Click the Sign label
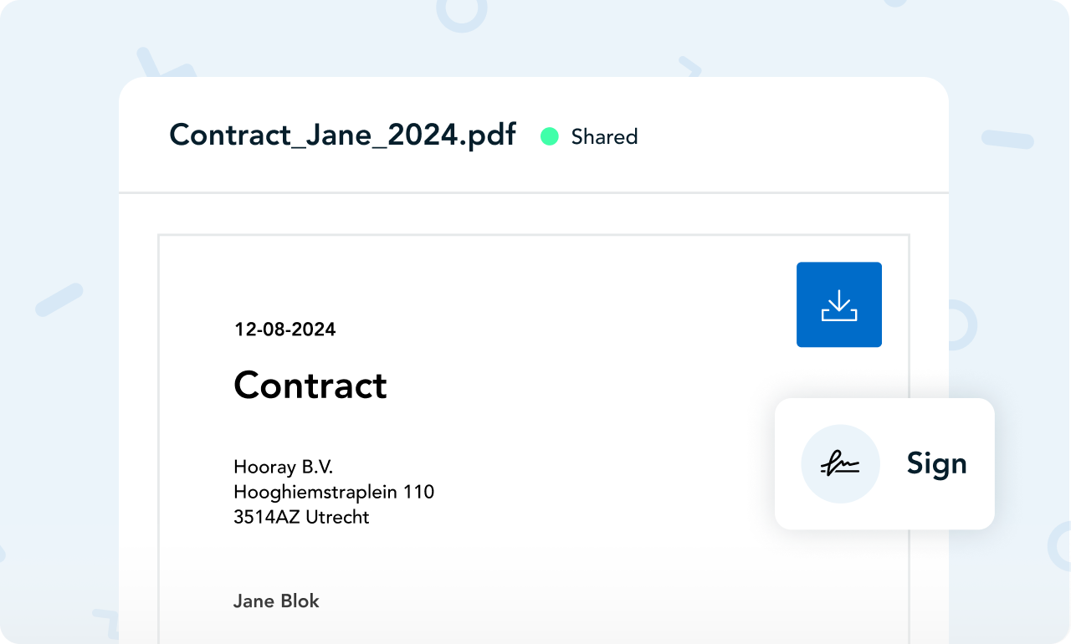The image size is (1071, 644). click(937, 465)
